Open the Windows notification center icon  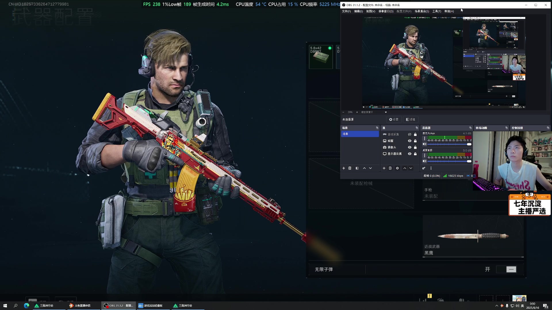[x=545, y=306]
